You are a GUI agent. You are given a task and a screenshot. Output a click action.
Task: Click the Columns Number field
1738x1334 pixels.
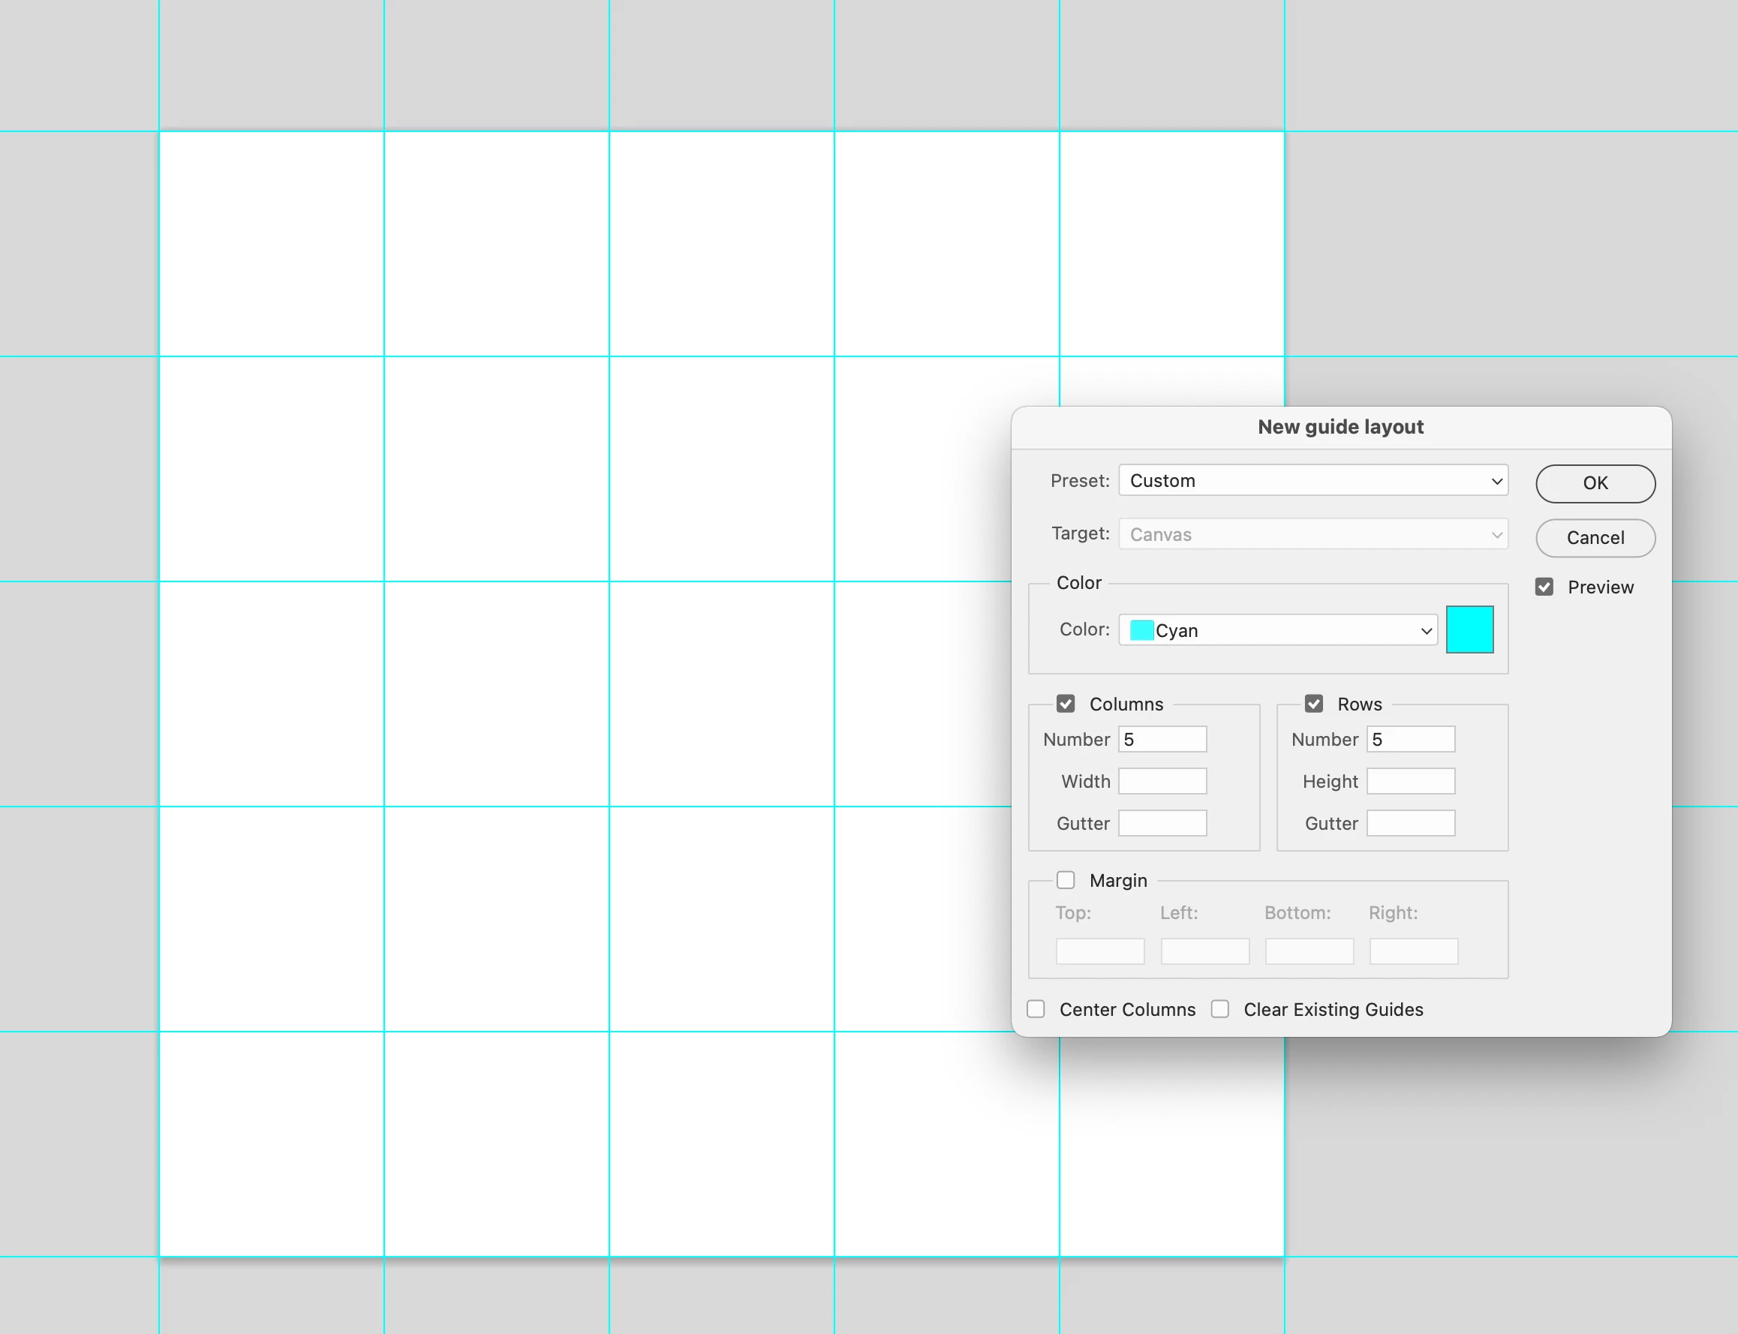tap(1162, 739)
